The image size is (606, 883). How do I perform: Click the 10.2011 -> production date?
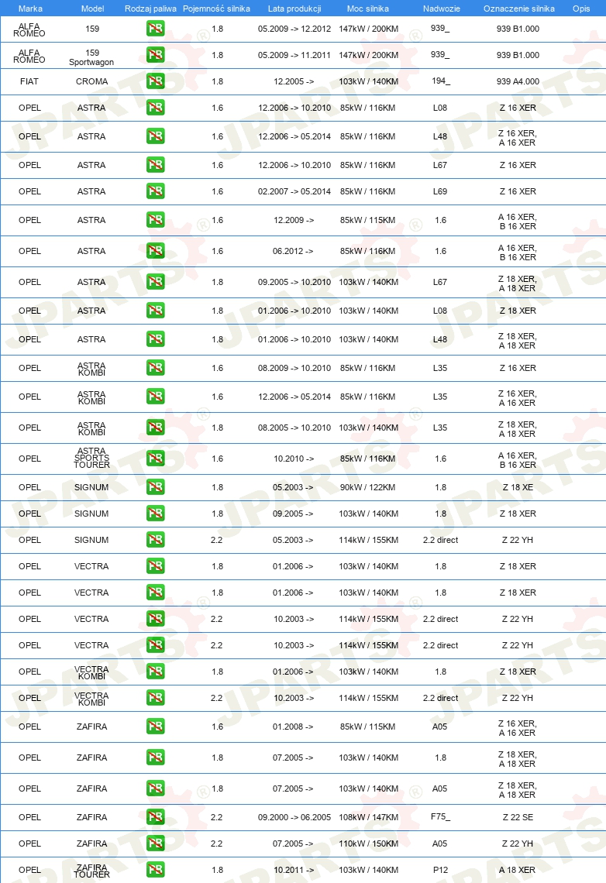(x=294, y=870)
